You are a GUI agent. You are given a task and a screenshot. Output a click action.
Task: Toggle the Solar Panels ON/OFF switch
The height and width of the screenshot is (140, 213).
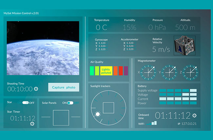tap(70, 103)
